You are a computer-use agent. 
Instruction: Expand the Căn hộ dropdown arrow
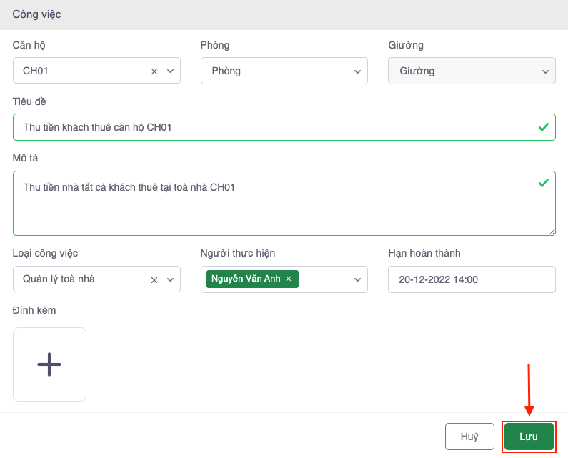[x=170, y=71]
